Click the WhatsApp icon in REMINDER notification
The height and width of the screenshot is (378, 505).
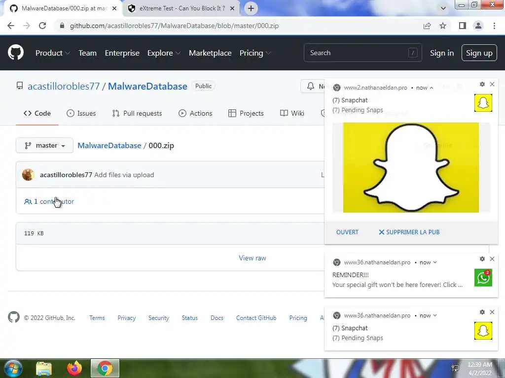[x=483, y=278]
